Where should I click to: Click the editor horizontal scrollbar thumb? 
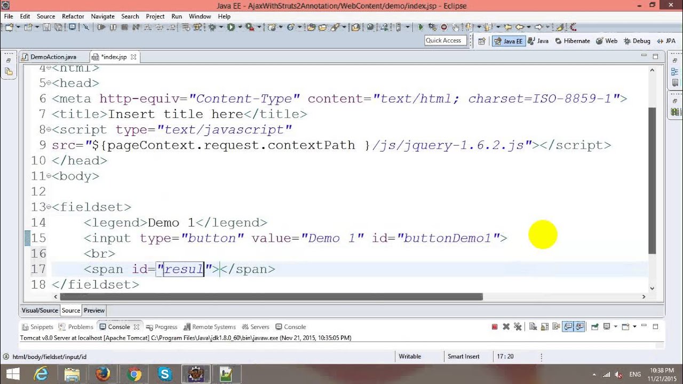271,297
